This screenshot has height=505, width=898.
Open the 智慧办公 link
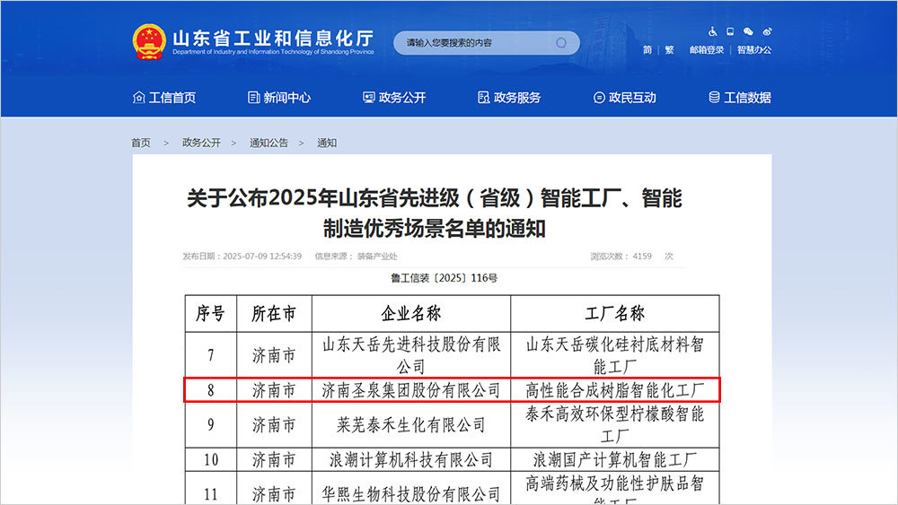753,50
